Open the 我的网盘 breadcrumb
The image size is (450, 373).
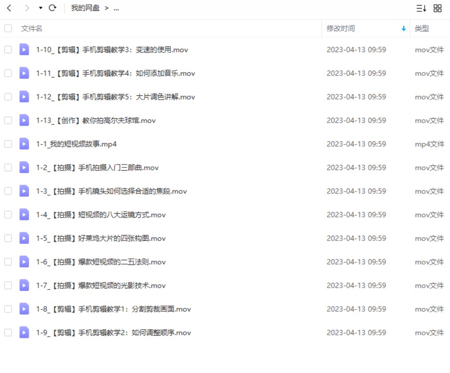pos(85,8)
